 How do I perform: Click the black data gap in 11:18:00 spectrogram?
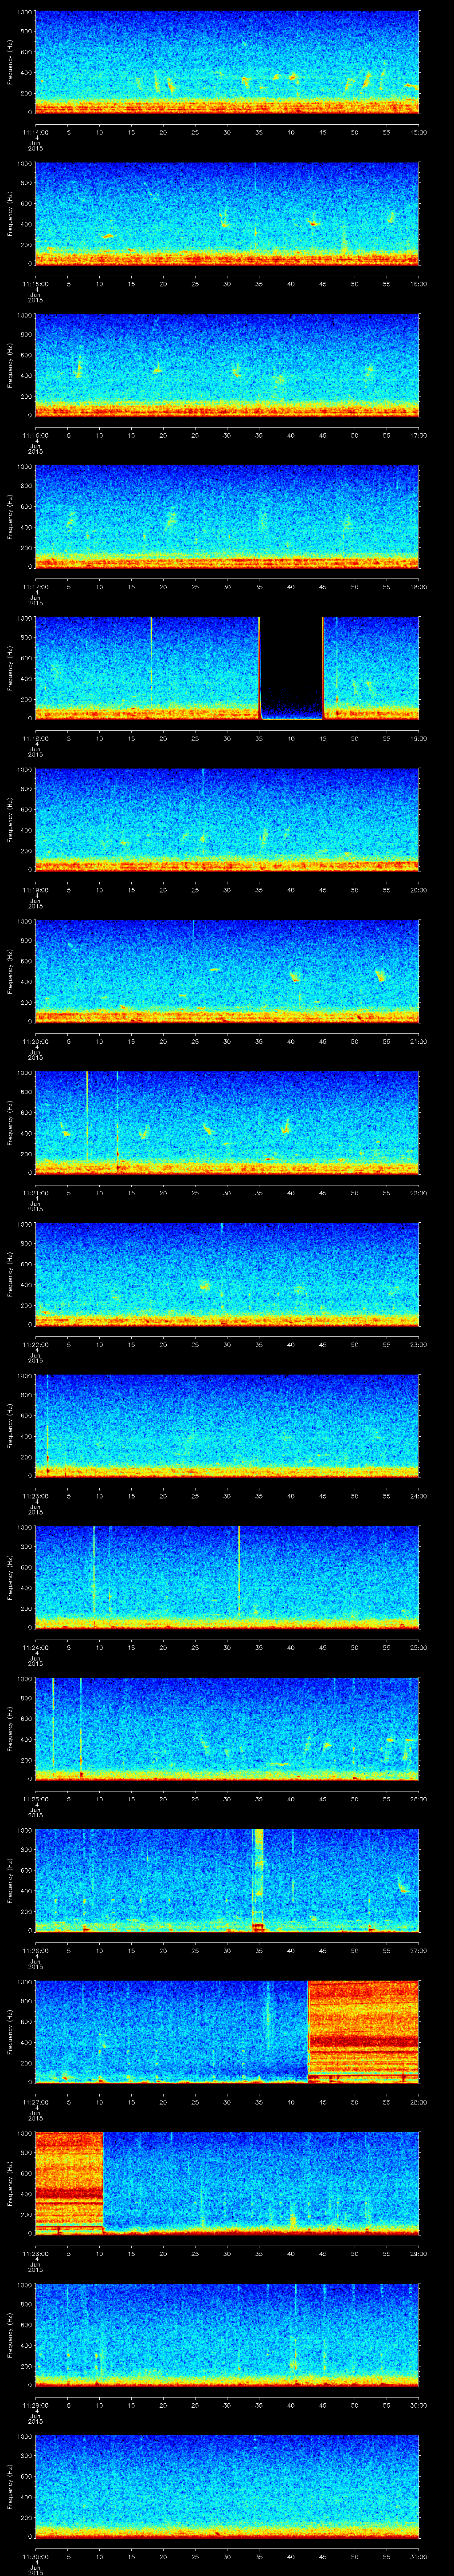pos(291,668)
